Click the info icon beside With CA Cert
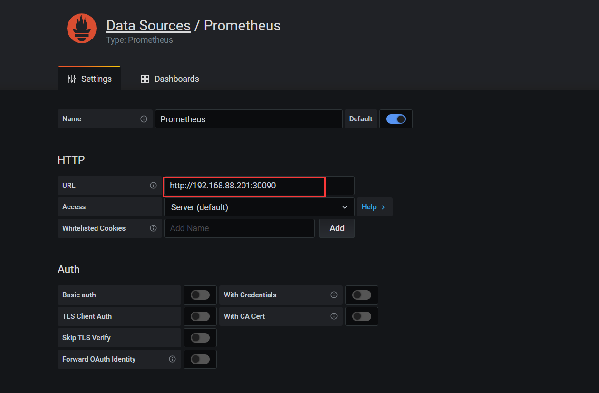 [x=334, y=316]
